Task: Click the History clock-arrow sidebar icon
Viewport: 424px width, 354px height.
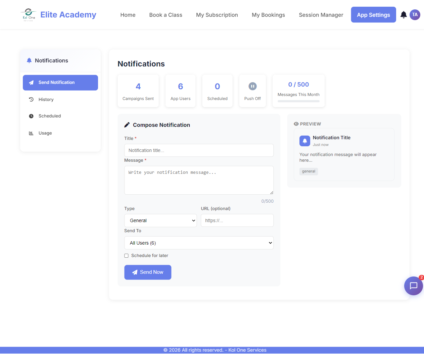Action: coord(31,100)
